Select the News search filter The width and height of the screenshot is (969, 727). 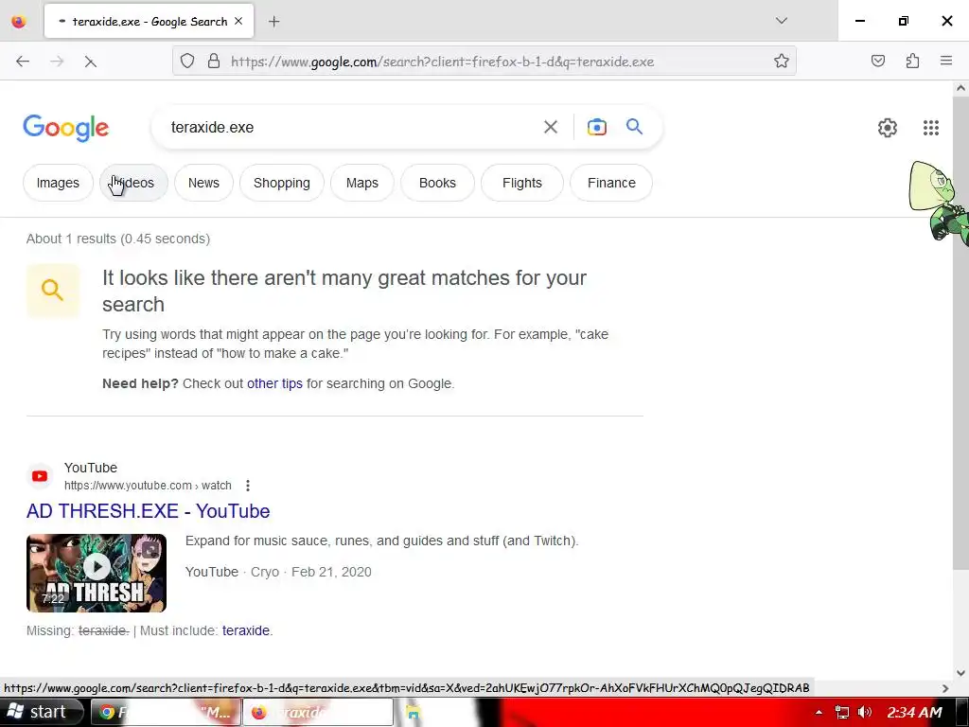click(x=203, y=183)
